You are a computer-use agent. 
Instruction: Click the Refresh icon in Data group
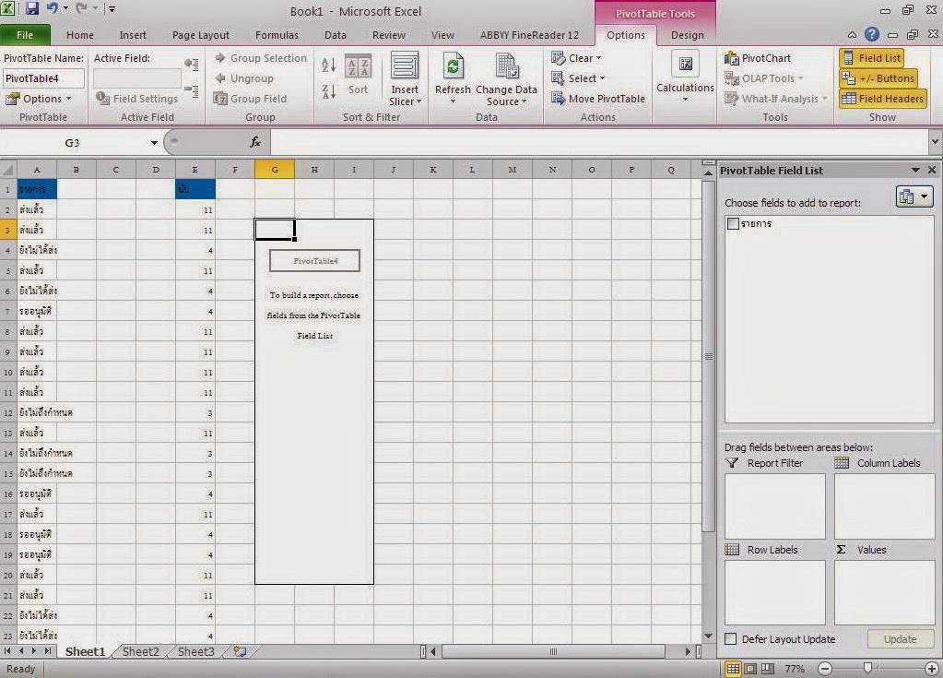(453, 66)
